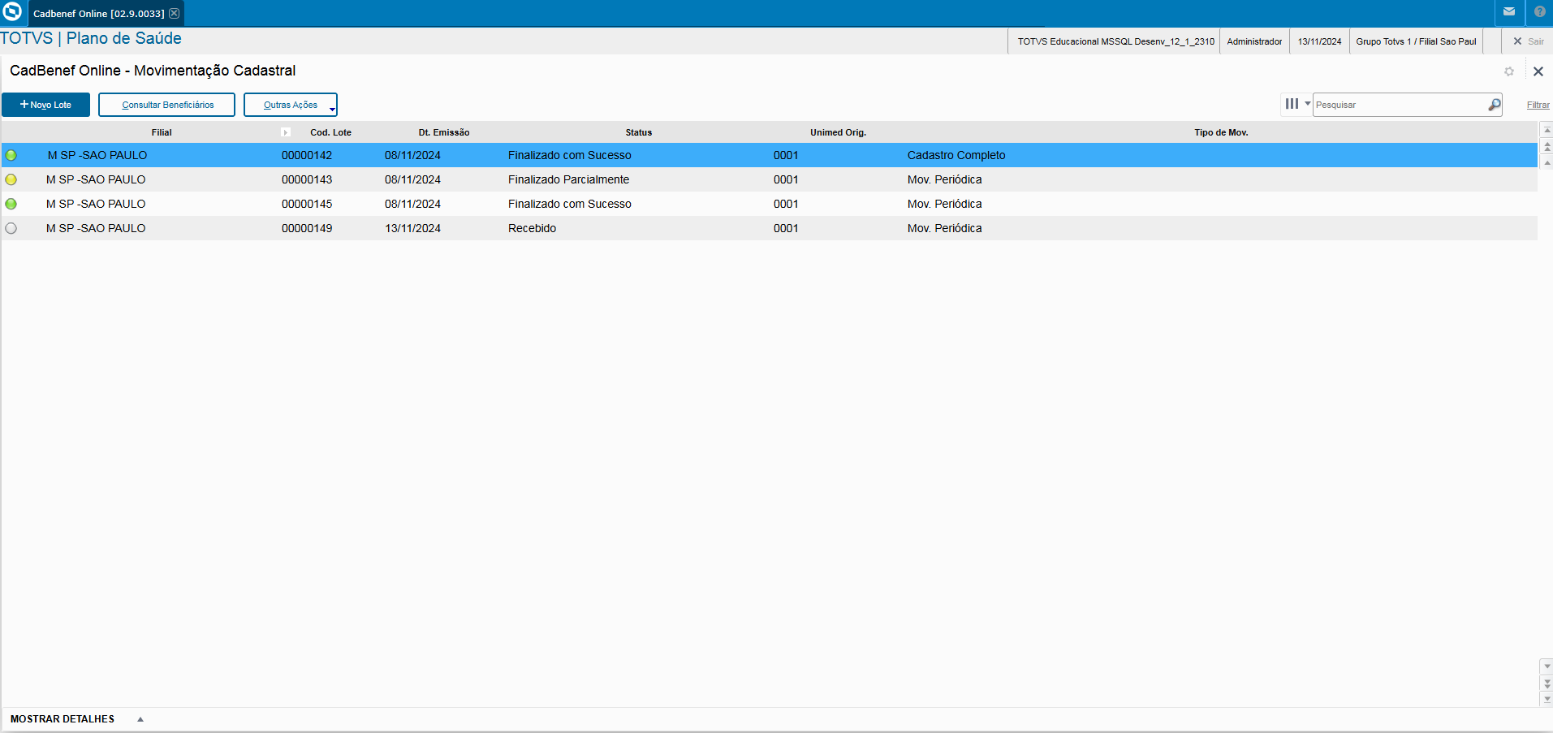Image resolution: width=1553 pixels, height=733 pixels.
Task: Jump to the first record with the top arrow
Action: coord(1547,130)
